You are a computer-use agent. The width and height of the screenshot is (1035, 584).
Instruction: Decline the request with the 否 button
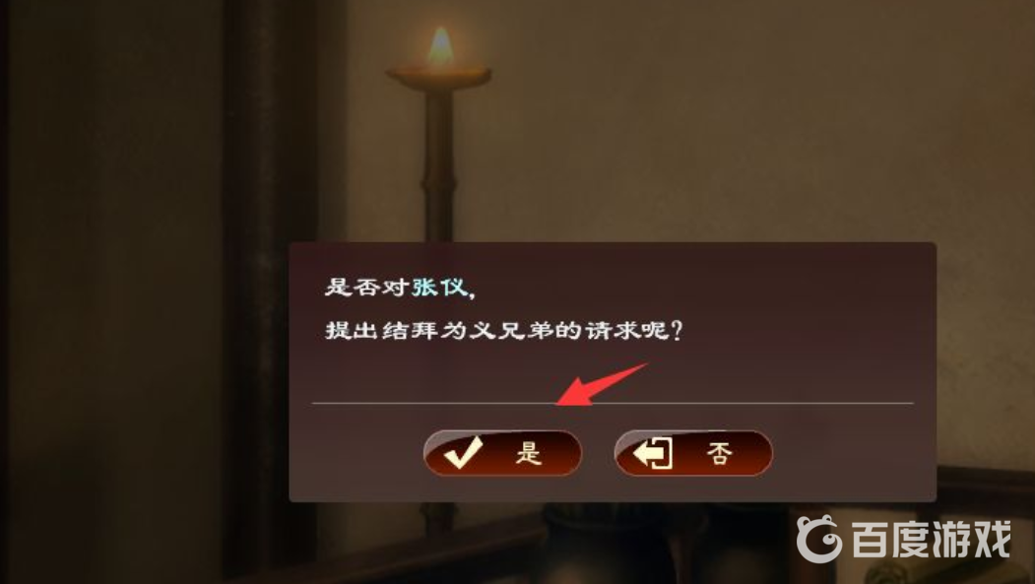click(x=693, y=453)
